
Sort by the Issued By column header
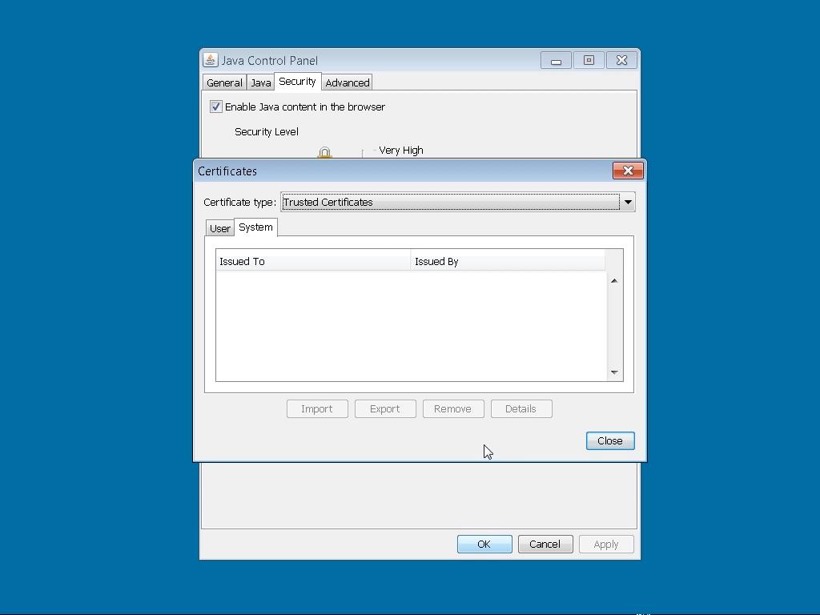coord(508,261)
